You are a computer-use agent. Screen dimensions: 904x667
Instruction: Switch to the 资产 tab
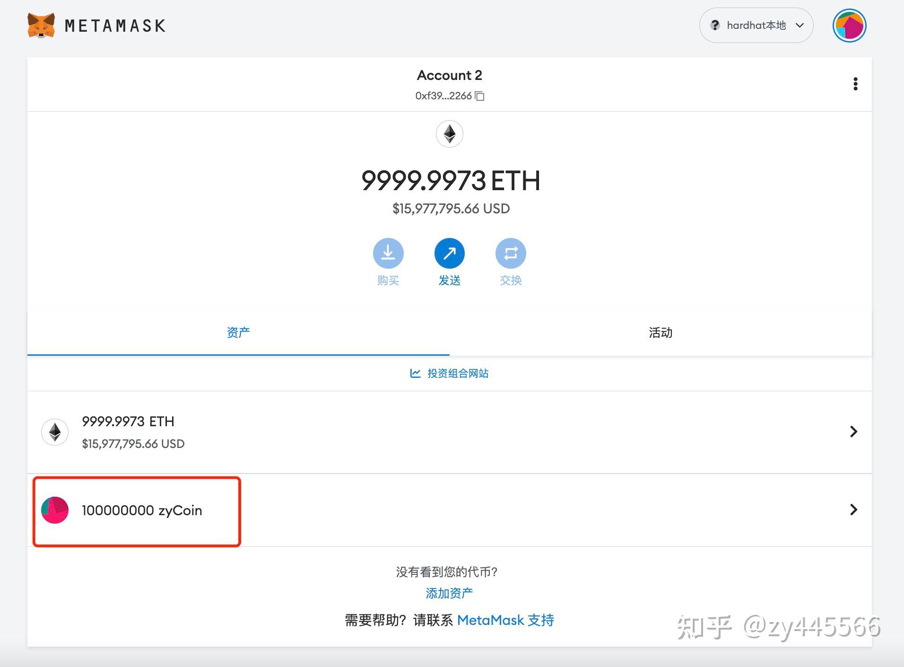click(238, 333)
